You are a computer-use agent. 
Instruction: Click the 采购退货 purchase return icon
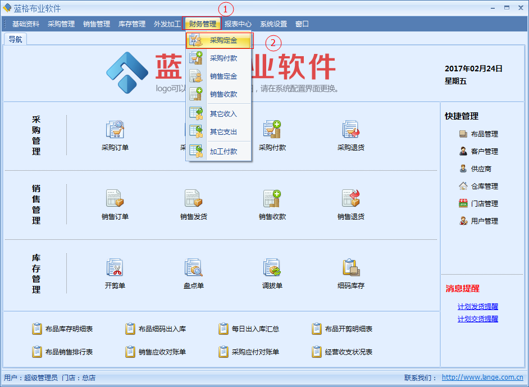[351, 130]
